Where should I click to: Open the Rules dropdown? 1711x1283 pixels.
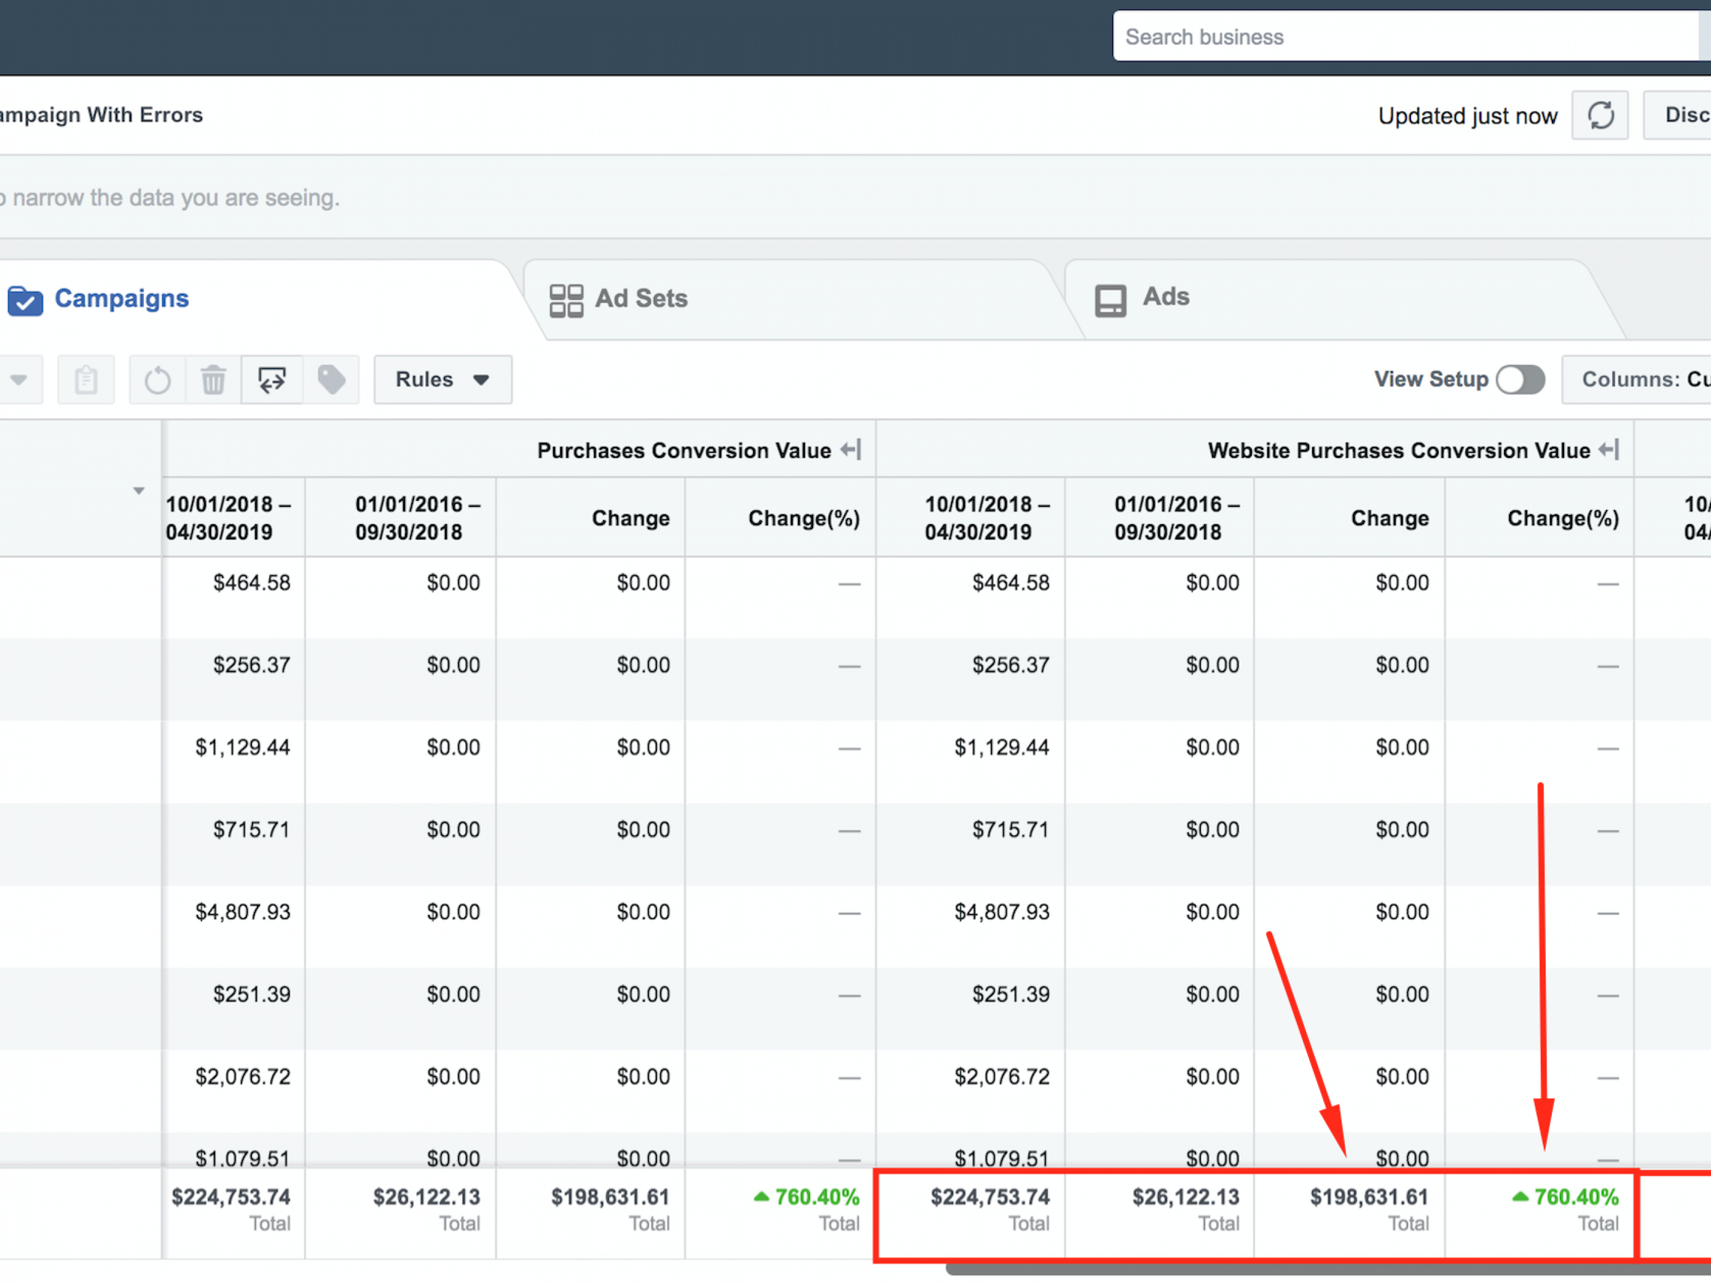pyautogui.click(x=442, y=380)
